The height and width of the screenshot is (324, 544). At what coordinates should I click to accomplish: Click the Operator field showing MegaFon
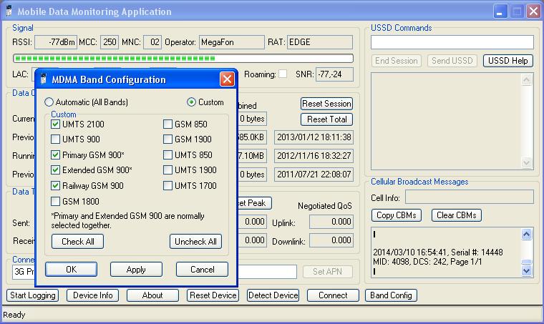232,42
